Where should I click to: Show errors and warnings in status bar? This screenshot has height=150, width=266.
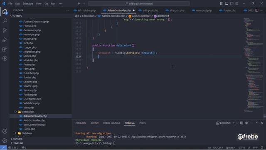(x=13, y=147)
